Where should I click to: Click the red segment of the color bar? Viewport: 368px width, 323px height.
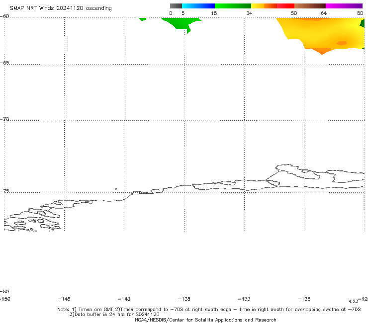[x=285, y=6]
